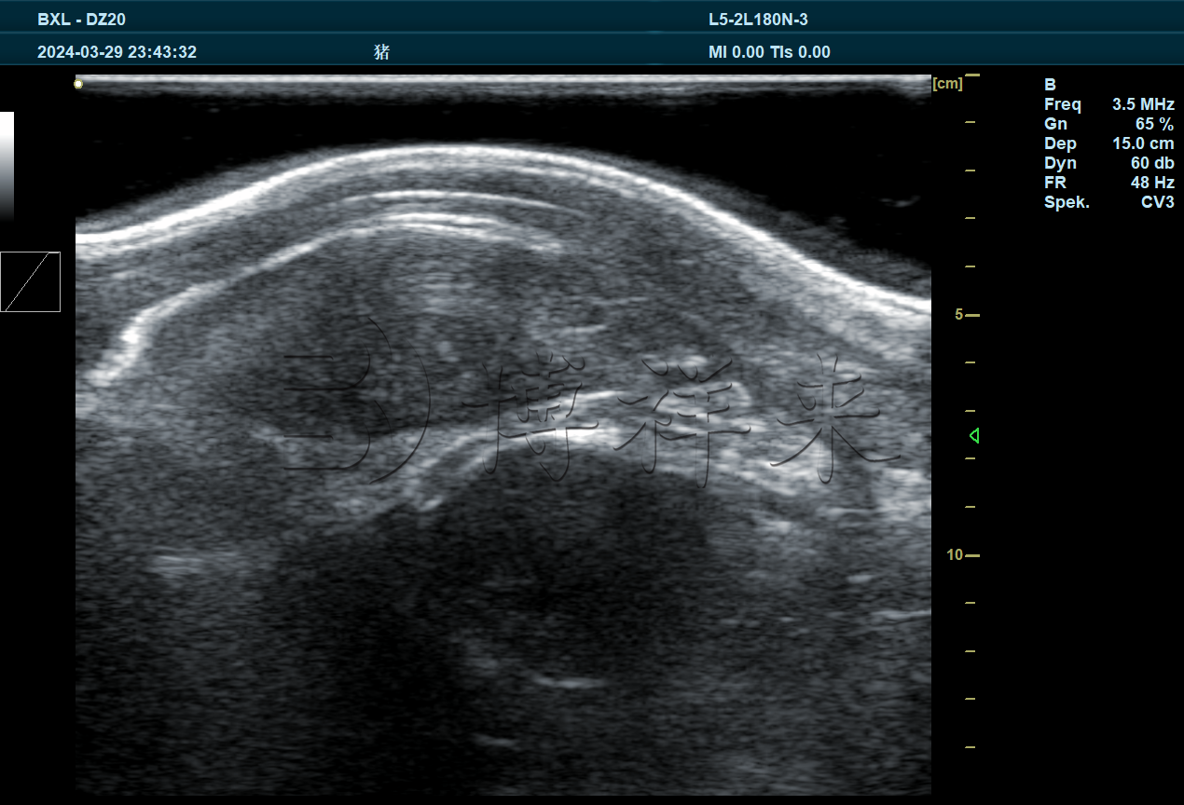Select the grayscale bar on left edge

[7, 166]
